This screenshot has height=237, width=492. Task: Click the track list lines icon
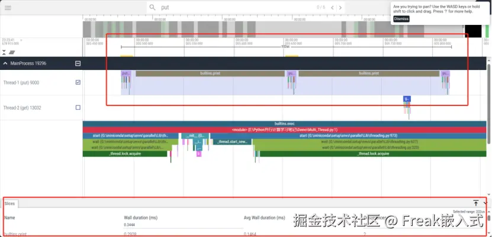point(12,52)
